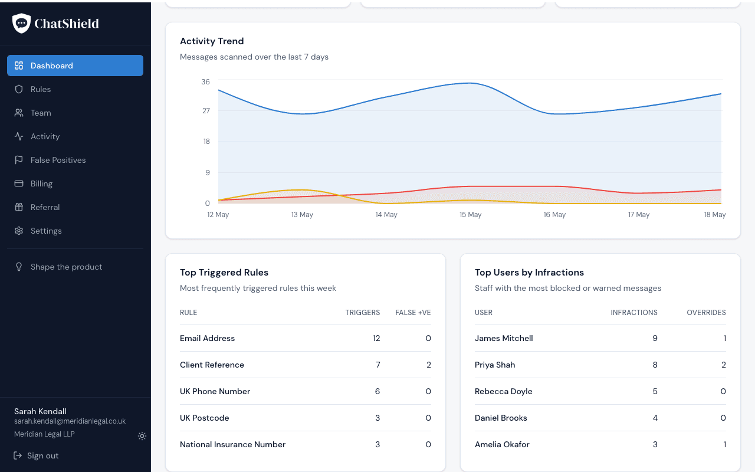Click the 13 May axis label
This screenshot has width=755, height=472.
[302, 215]
